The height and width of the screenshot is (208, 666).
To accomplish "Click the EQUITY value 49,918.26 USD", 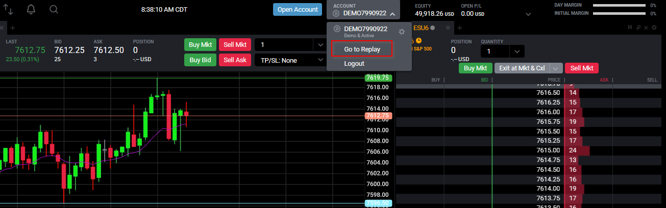I will click(x=434, y=14).
